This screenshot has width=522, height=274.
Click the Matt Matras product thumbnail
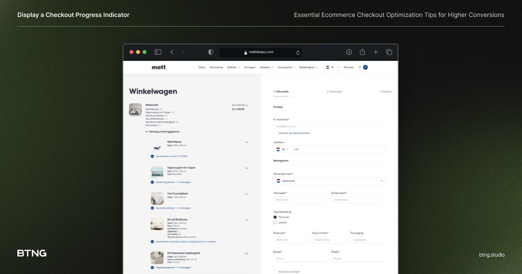(157, 147)
